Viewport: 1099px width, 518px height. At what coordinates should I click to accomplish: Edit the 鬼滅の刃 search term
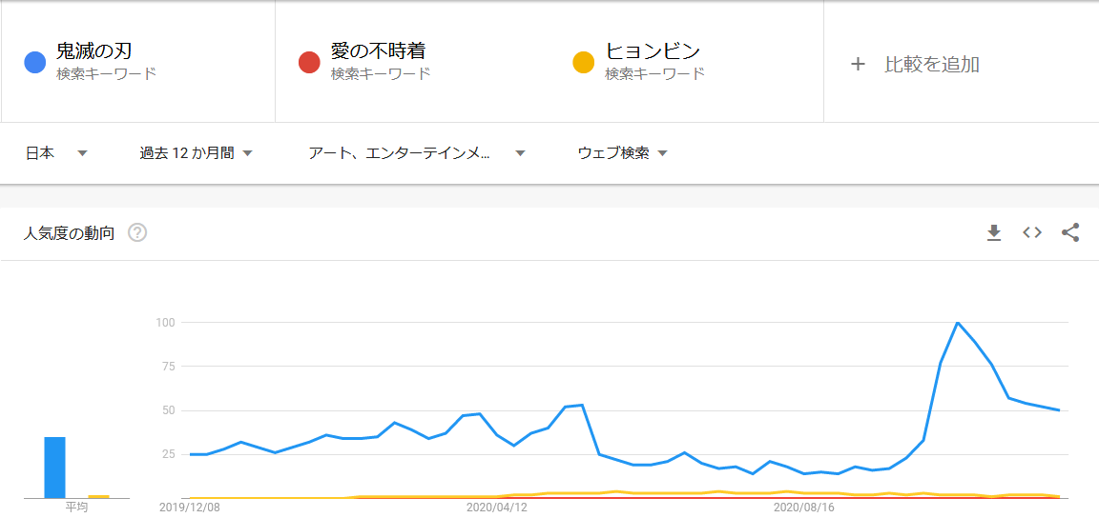[93, 51]
